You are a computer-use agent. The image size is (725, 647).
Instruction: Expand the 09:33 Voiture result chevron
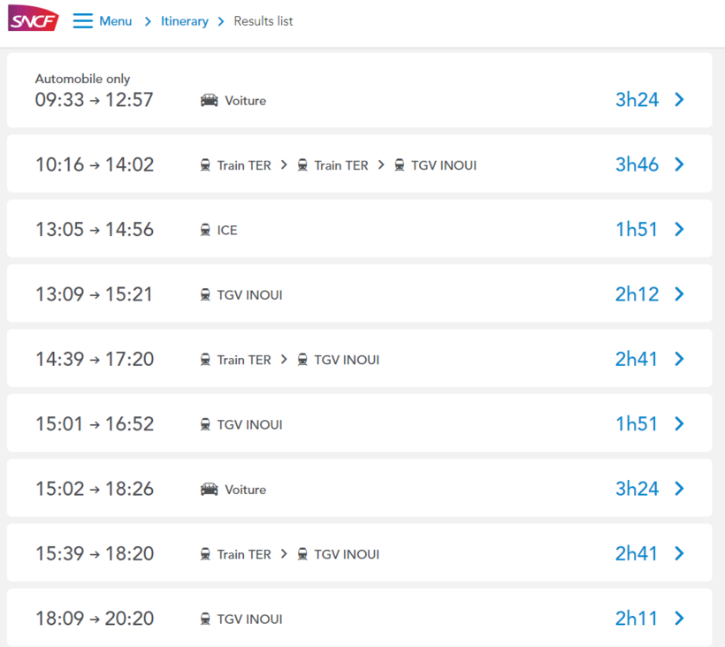point(679,100)
